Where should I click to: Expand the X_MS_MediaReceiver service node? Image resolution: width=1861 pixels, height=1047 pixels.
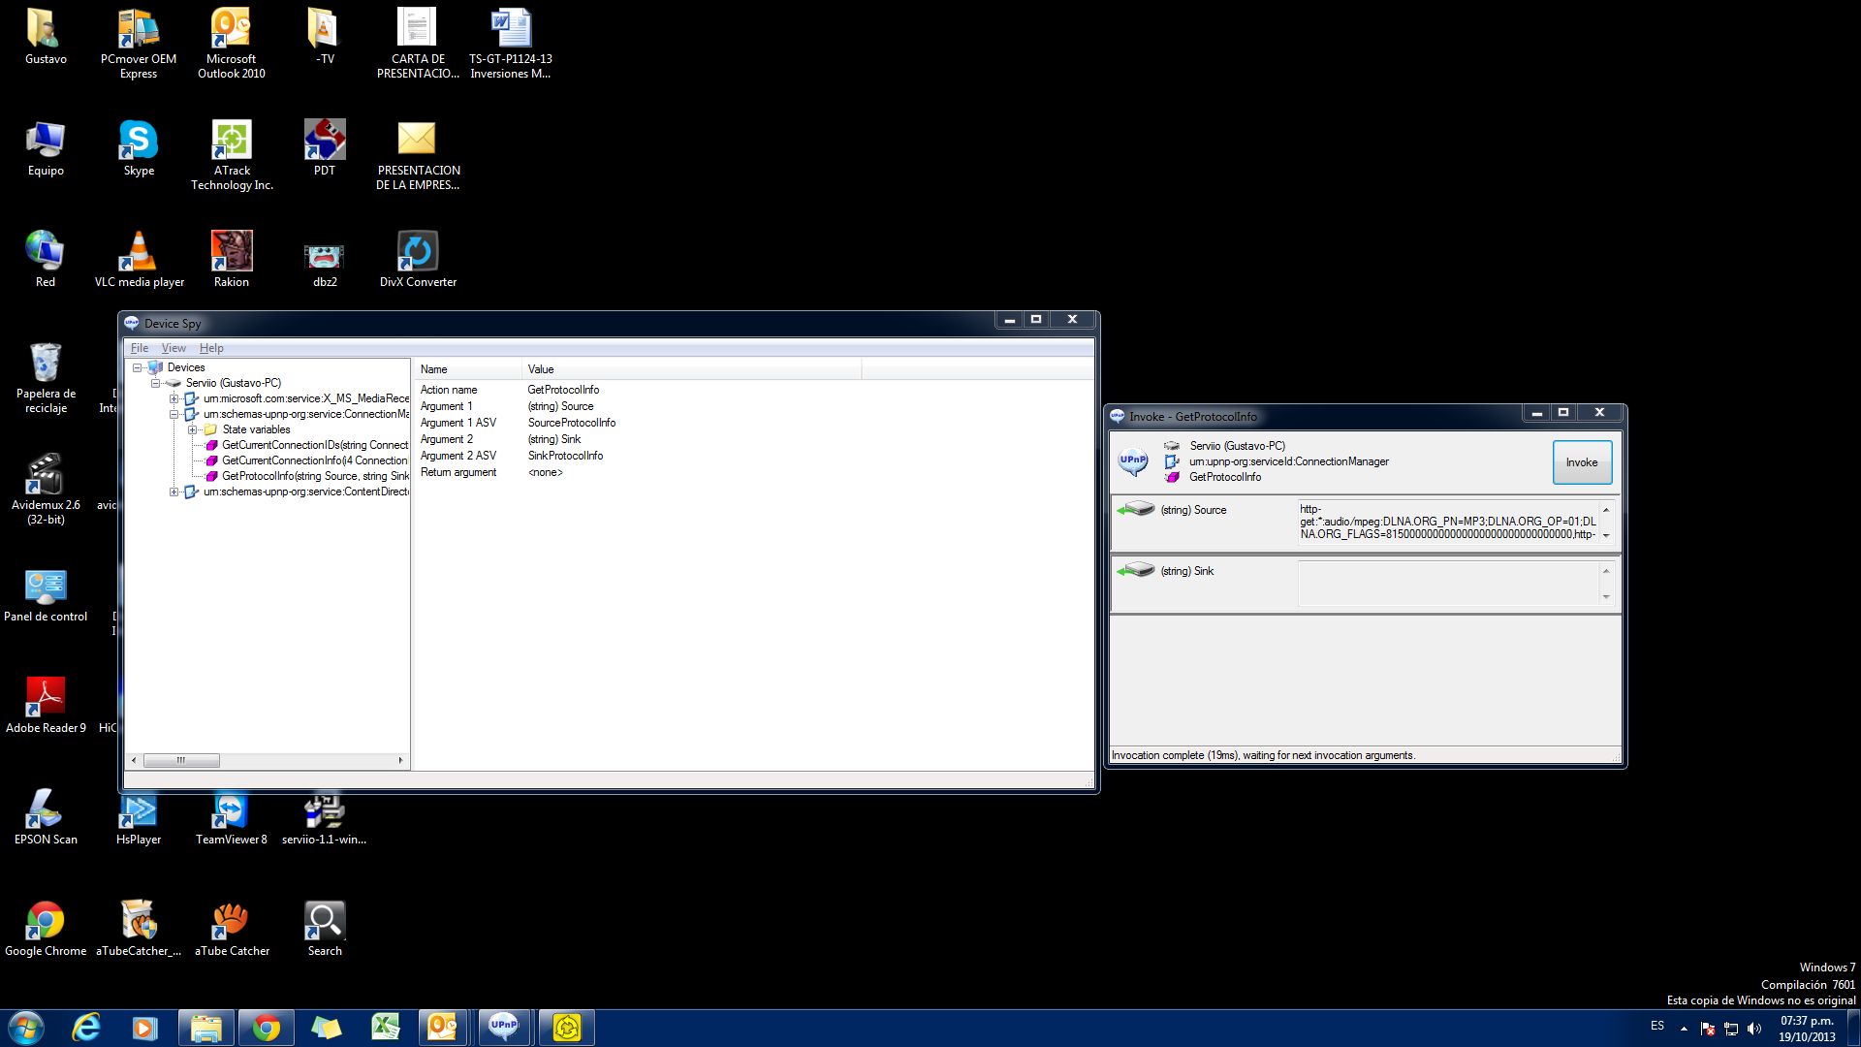[174, 398]
